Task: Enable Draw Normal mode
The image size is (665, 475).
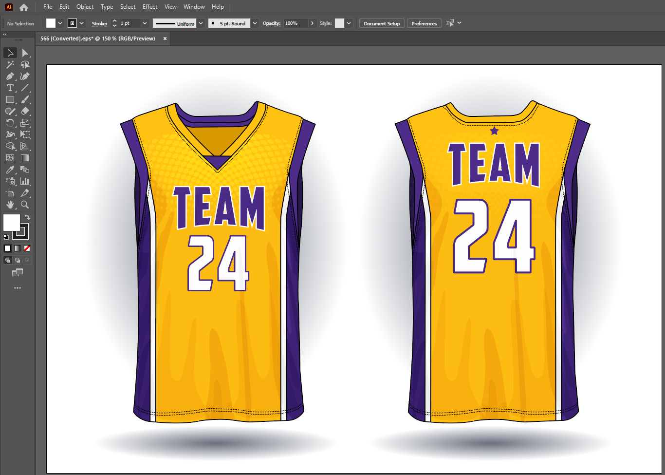Action: point(8,260)
